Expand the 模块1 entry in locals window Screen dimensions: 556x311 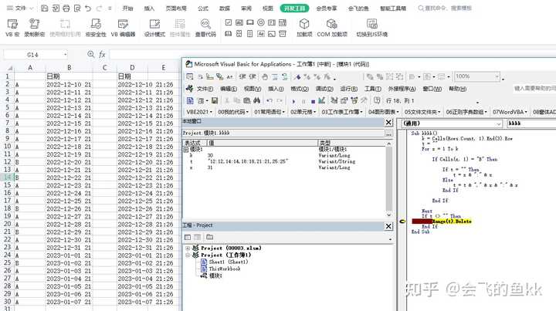(186, 150)
